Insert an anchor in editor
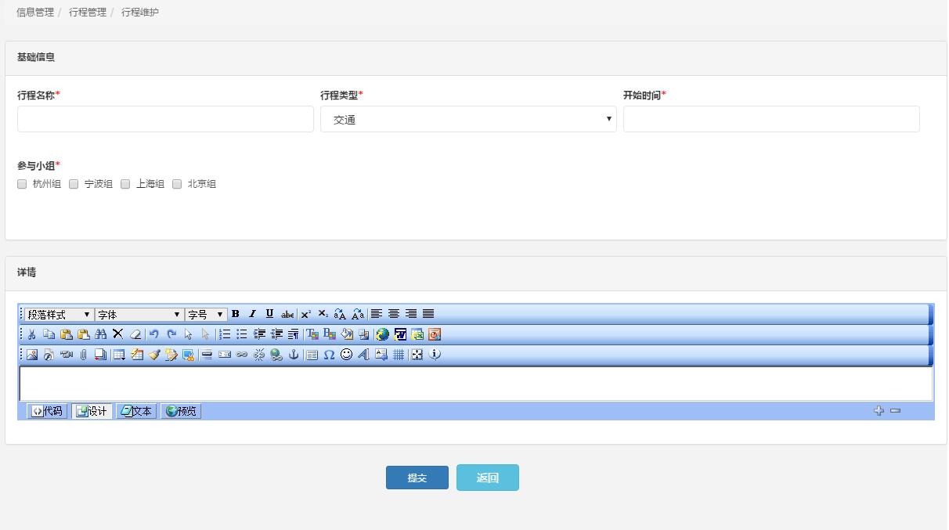Image resolution: width=949 pixels, height=530 pixels. 294,355
